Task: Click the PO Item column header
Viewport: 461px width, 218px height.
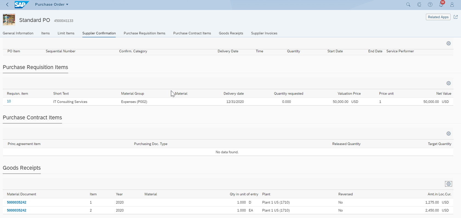Action: 14,51
